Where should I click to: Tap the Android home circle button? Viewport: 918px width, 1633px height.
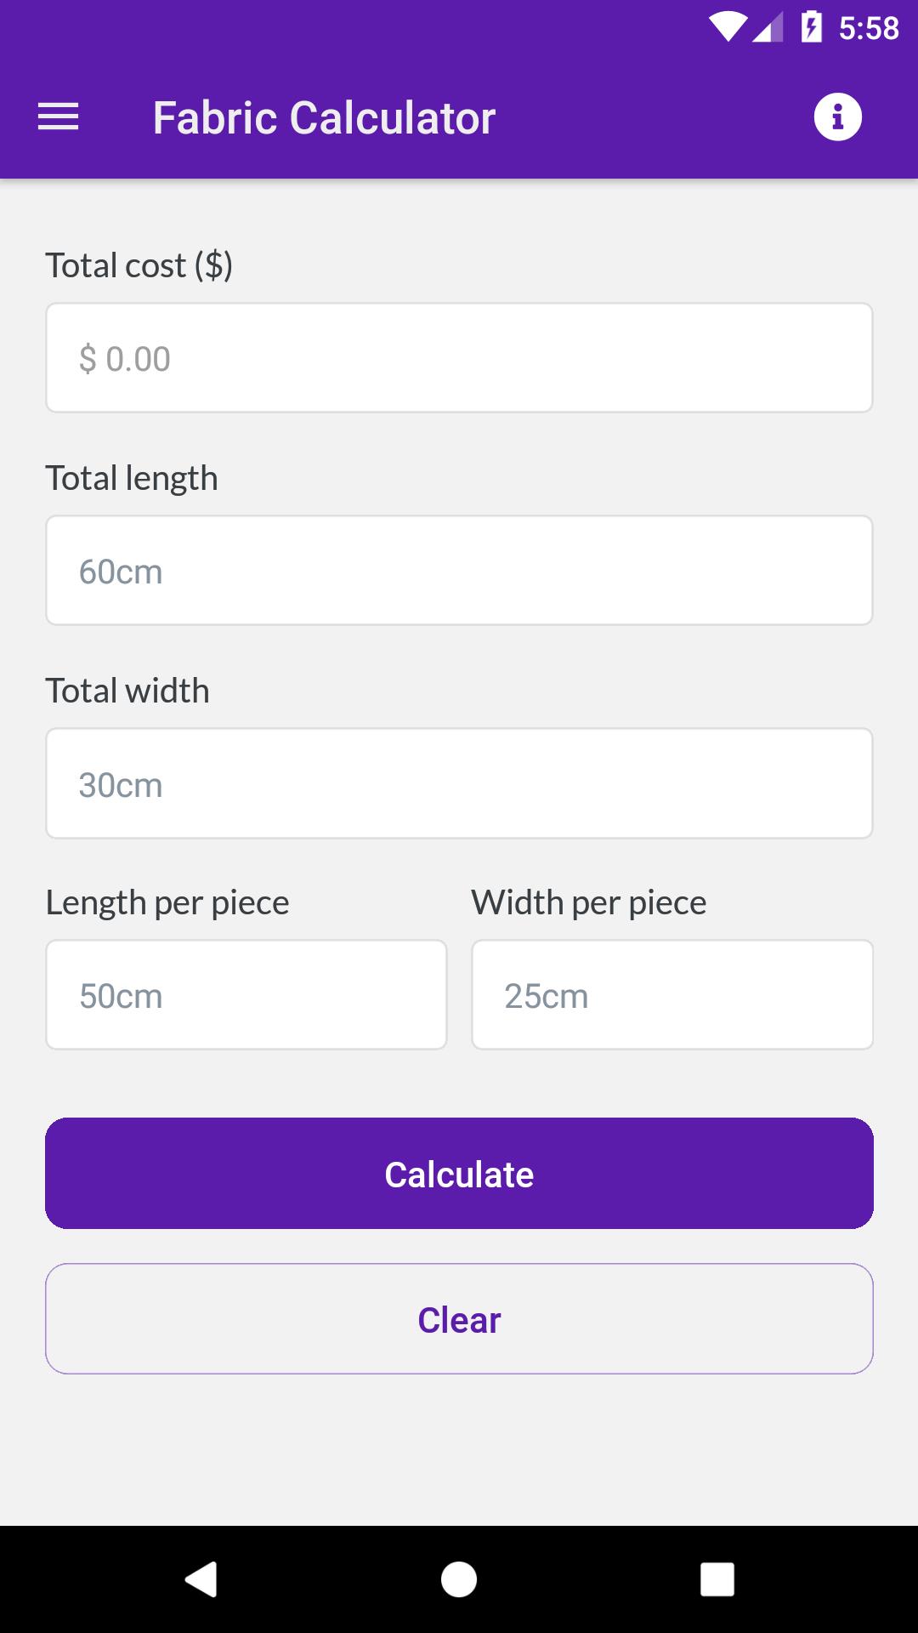click(459, 1579)
